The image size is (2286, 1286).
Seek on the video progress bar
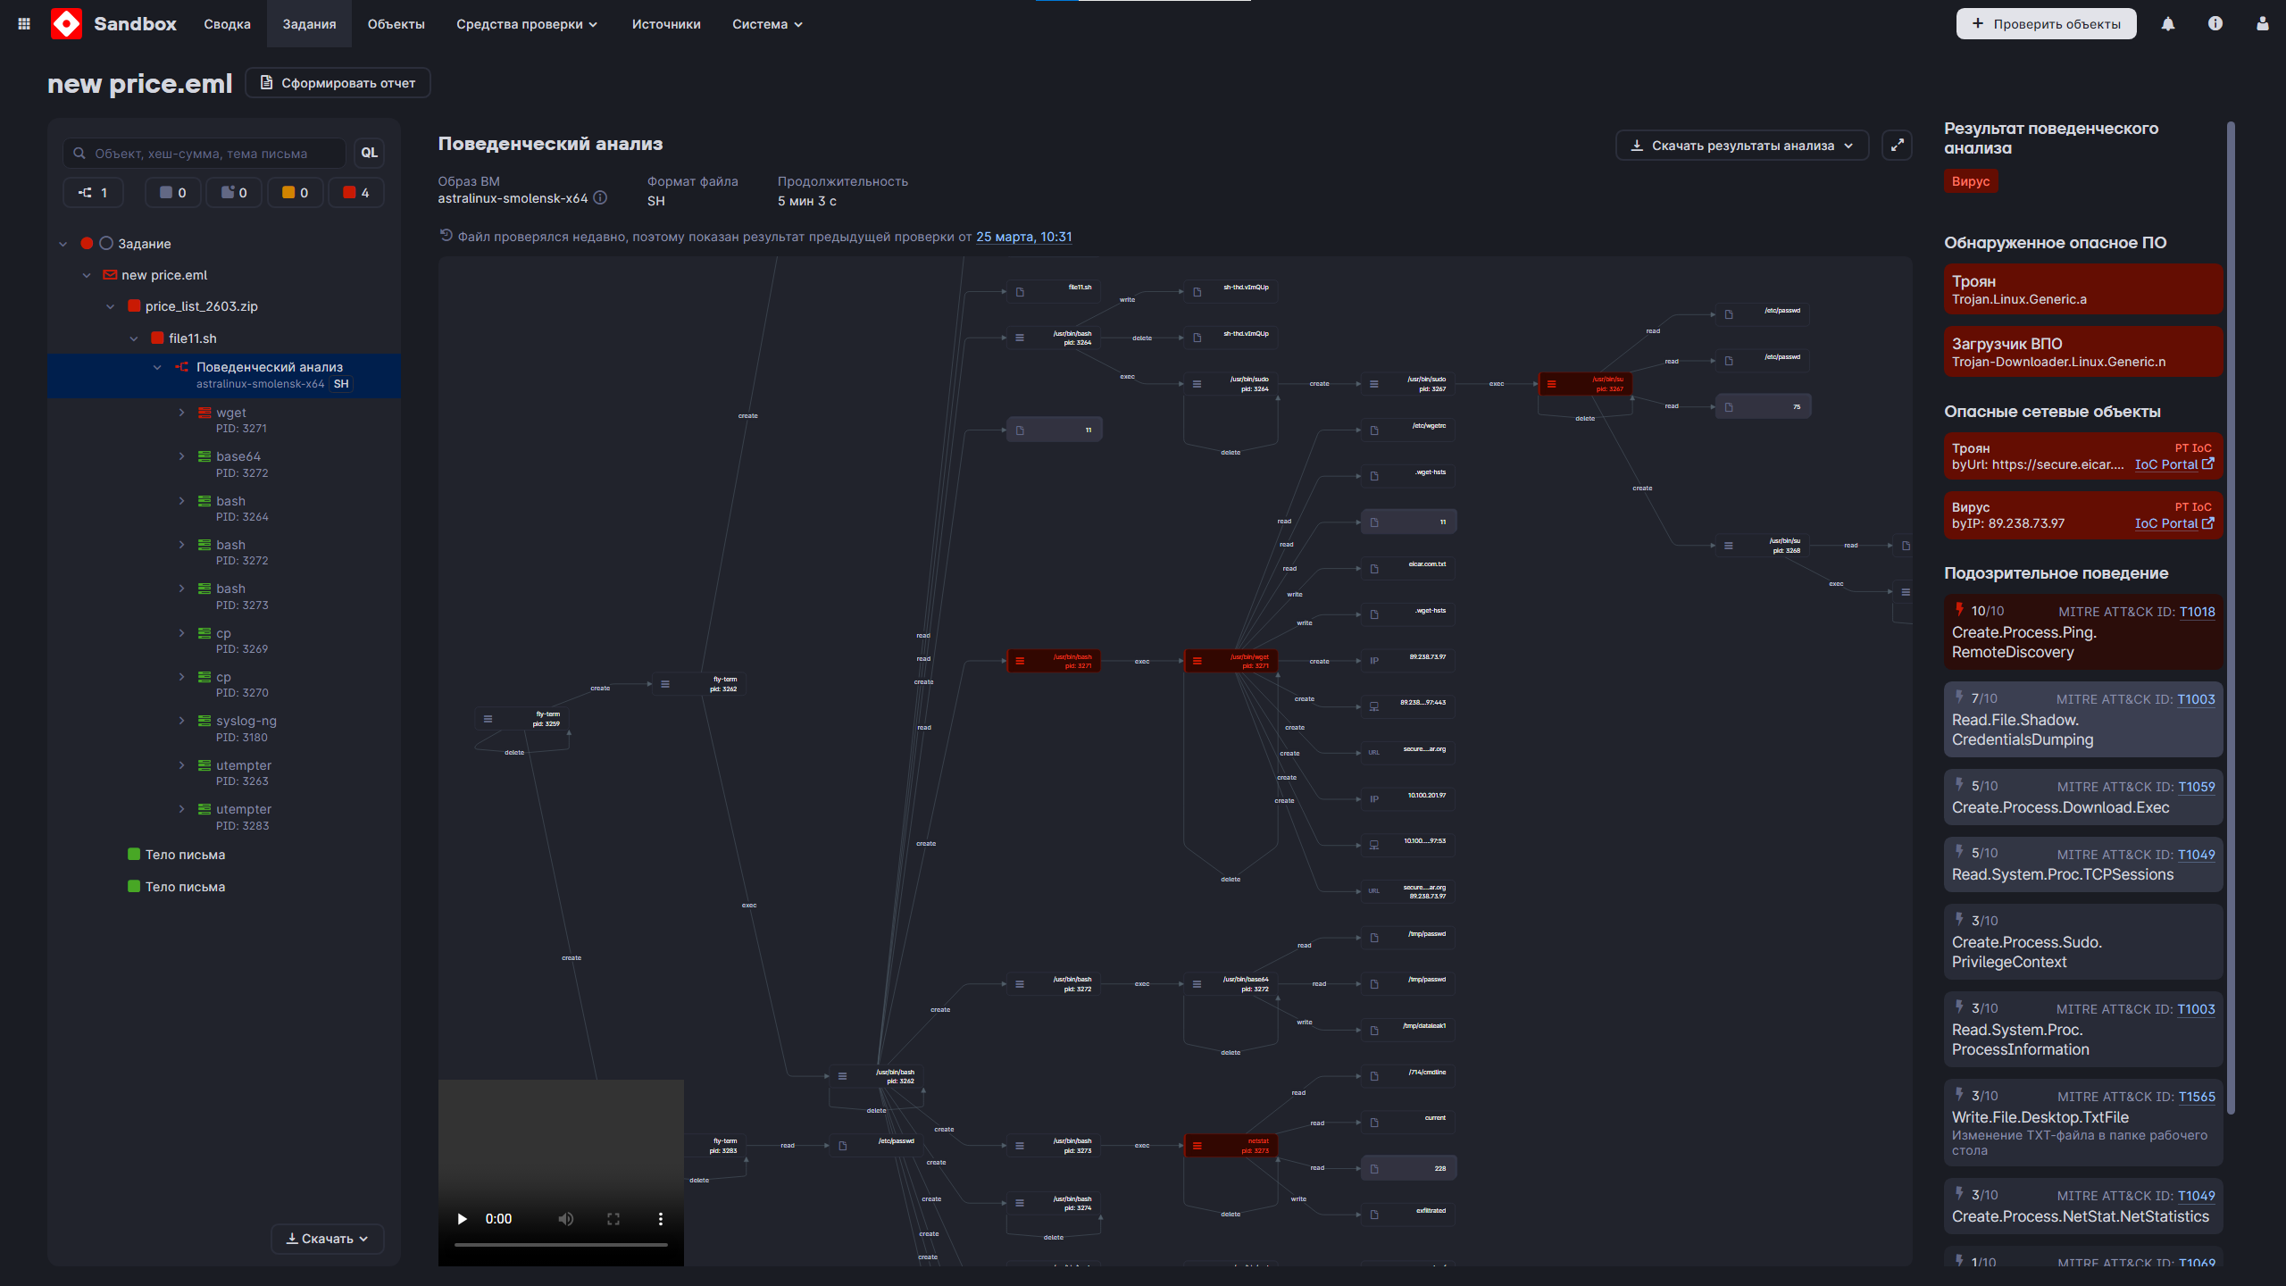(561, 1245)
